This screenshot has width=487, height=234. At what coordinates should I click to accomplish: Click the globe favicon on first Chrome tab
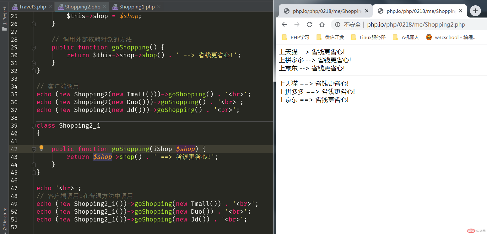(x=286, y=11)
